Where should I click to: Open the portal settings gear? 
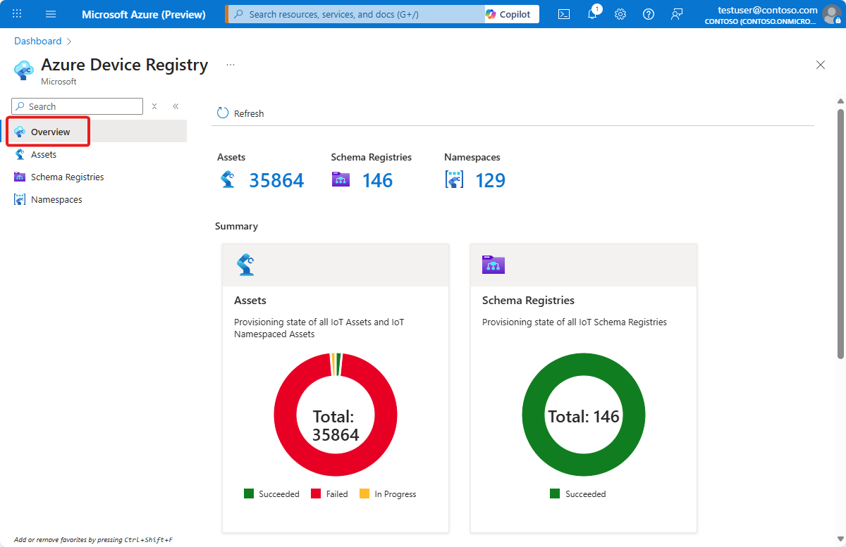[x=620, y=14]
